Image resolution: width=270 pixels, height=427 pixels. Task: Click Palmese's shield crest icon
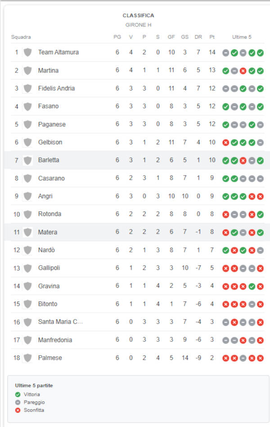27,358
